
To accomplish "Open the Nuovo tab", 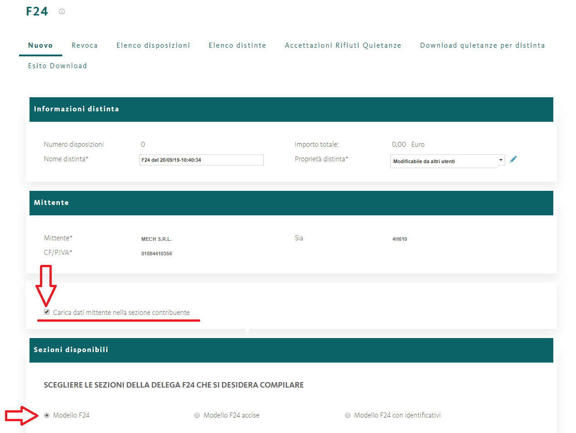I will (x=40, y=45).
